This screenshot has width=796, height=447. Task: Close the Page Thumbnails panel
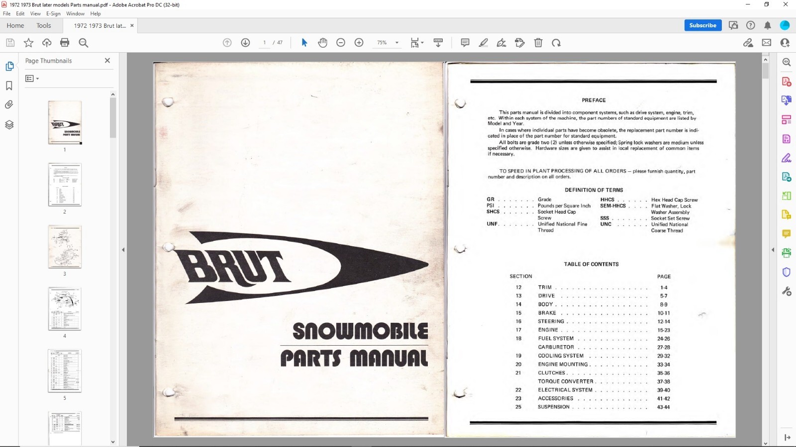coord(107,61)
